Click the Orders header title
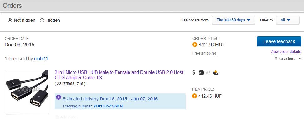 tap(12, 6)
